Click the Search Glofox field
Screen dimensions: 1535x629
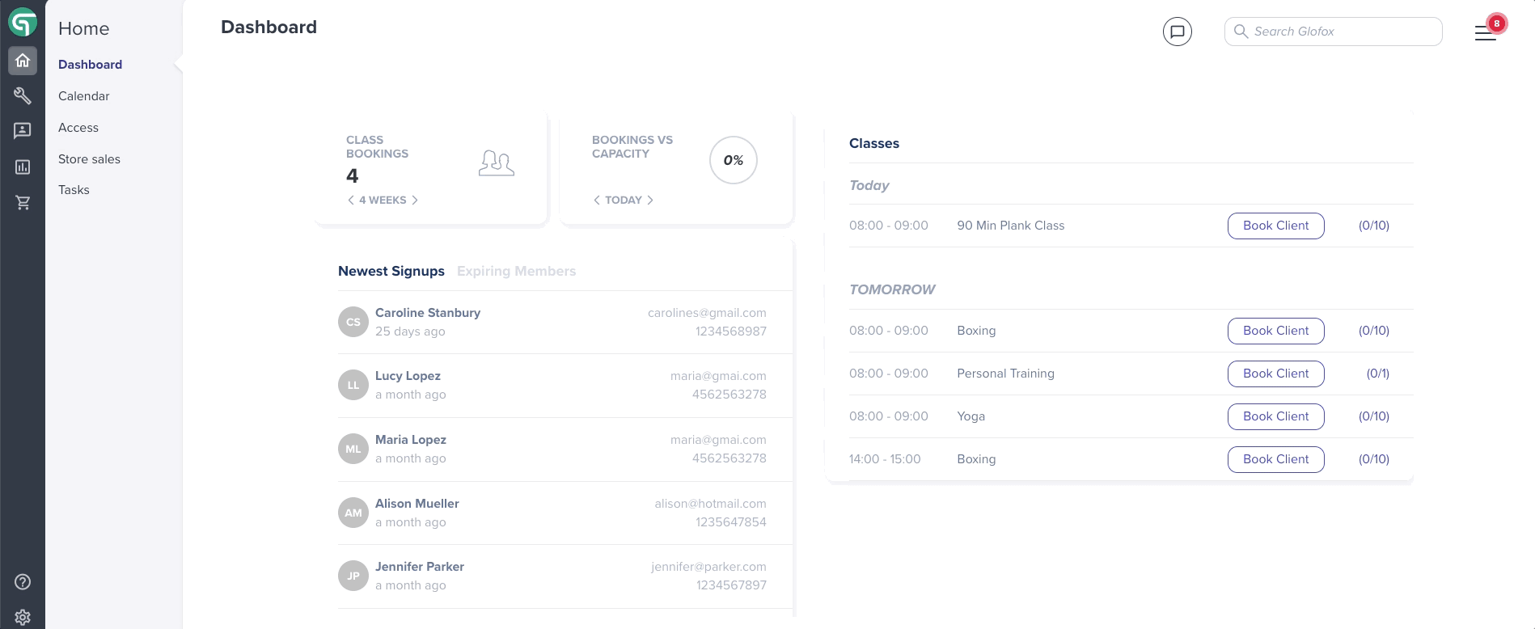pos(1333,32)
